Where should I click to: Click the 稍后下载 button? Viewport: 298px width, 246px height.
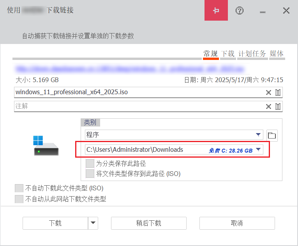(149, 223)
